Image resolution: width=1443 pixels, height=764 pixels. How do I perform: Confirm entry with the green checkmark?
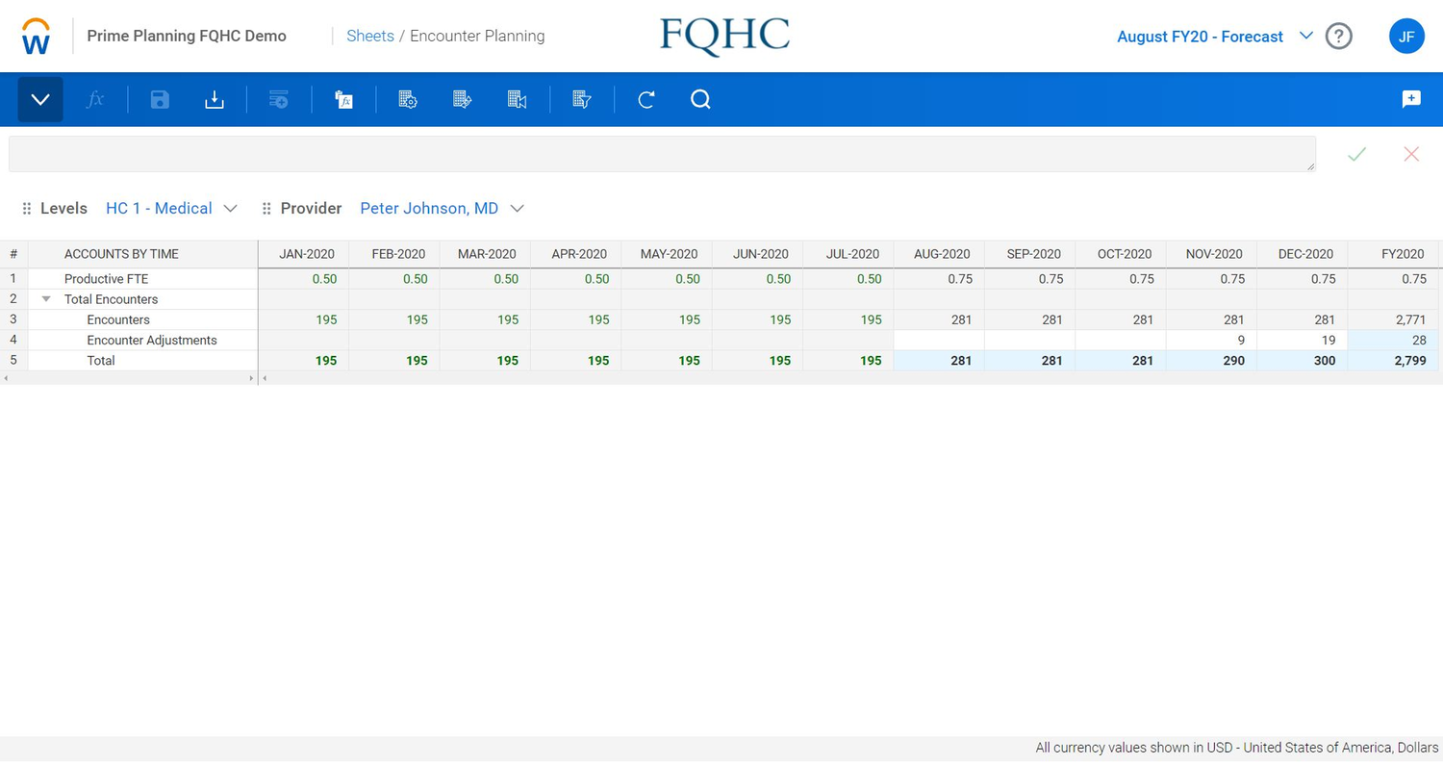pos(1356,154)
